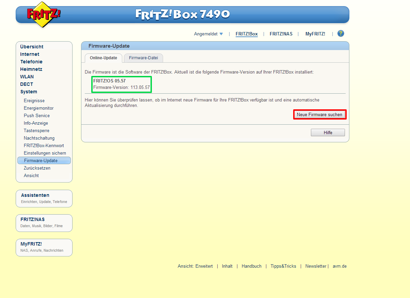Open the MyFRITZ! top navigation link
This screenshot has height=298, width=410.
tap(315, 34)
